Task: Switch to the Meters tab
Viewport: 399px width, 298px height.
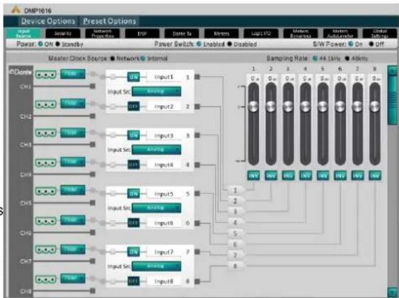Action: [222, 33]
